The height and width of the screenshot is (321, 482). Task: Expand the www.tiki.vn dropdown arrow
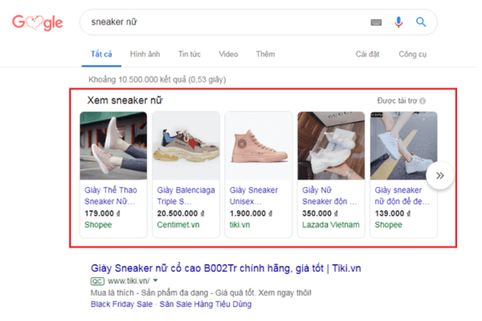pos(156,281)
